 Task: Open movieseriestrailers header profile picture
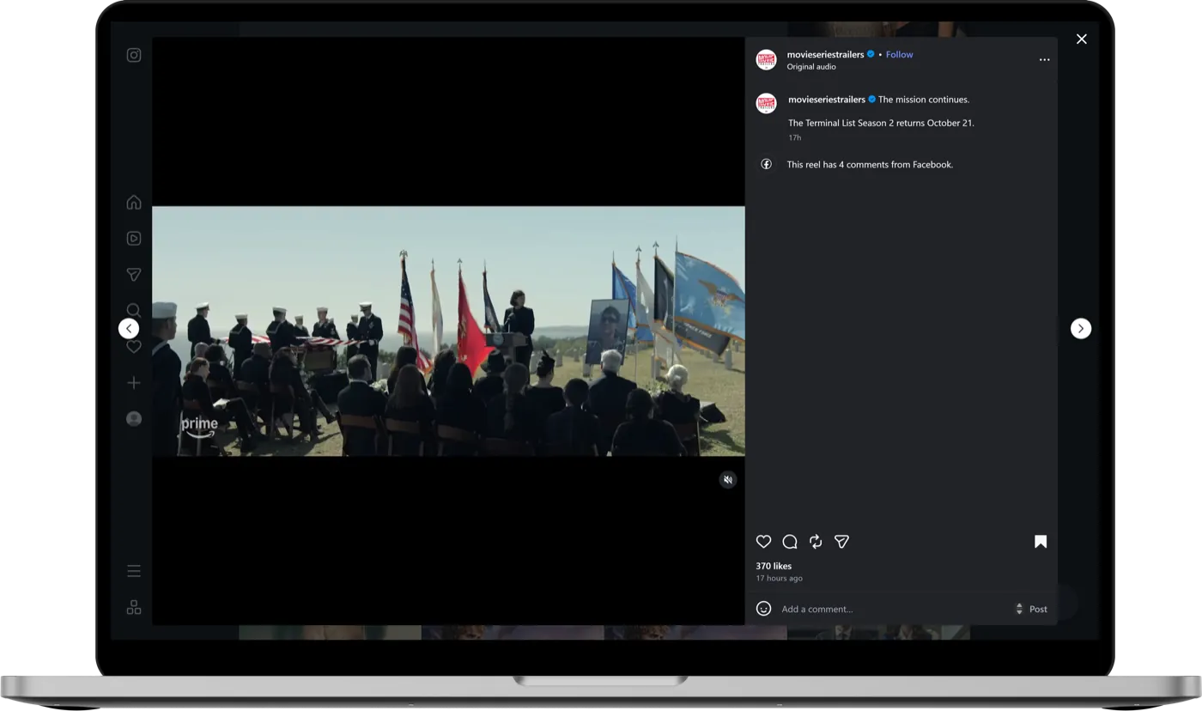tap(766, 59)
